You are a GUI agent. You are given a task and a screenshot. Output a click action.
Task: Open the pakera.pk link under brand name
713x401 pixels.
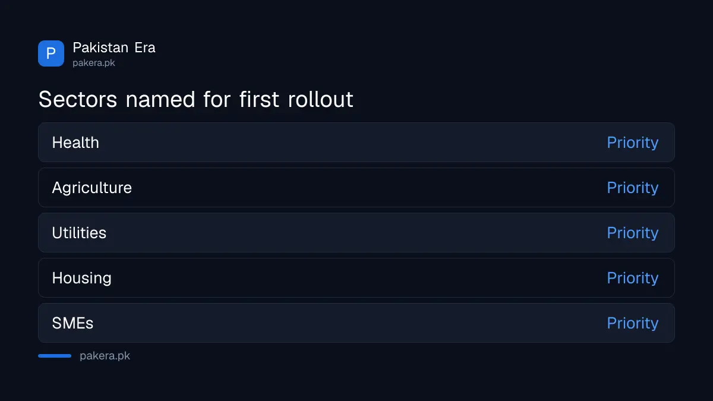tap(94, 62)
